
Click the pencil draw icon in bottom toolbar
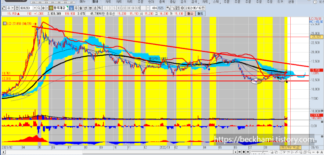point(297,152)
